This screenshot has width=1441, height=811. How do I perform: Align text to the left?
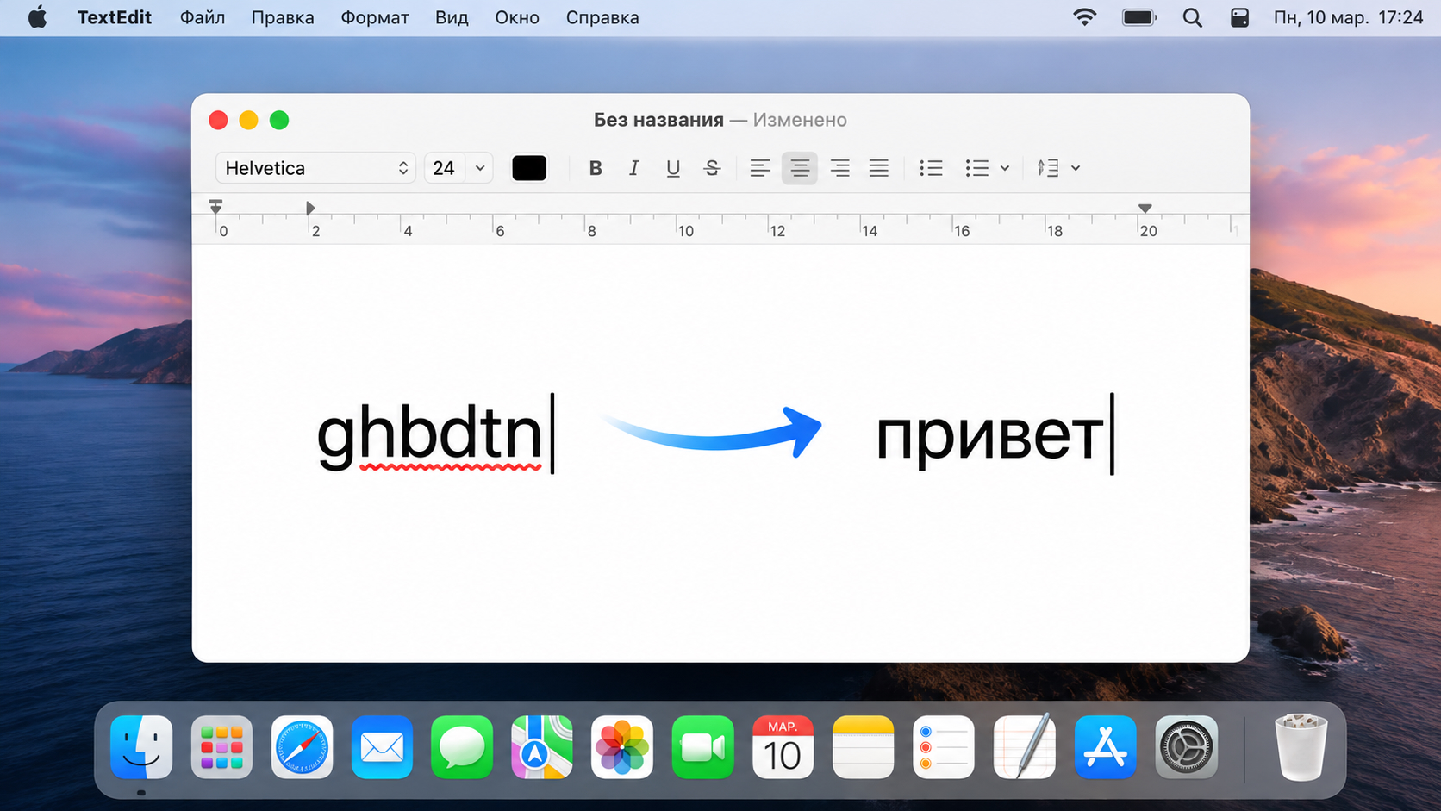759,168
